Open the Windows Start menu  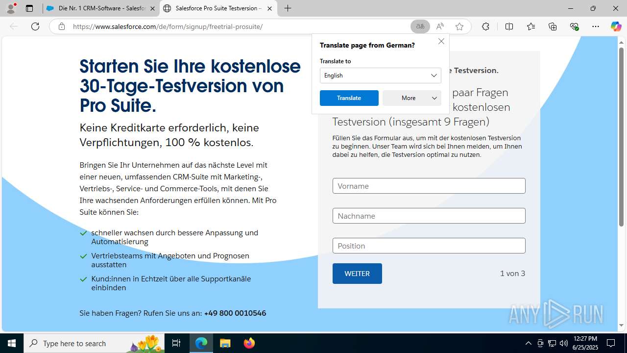[12, 343]
